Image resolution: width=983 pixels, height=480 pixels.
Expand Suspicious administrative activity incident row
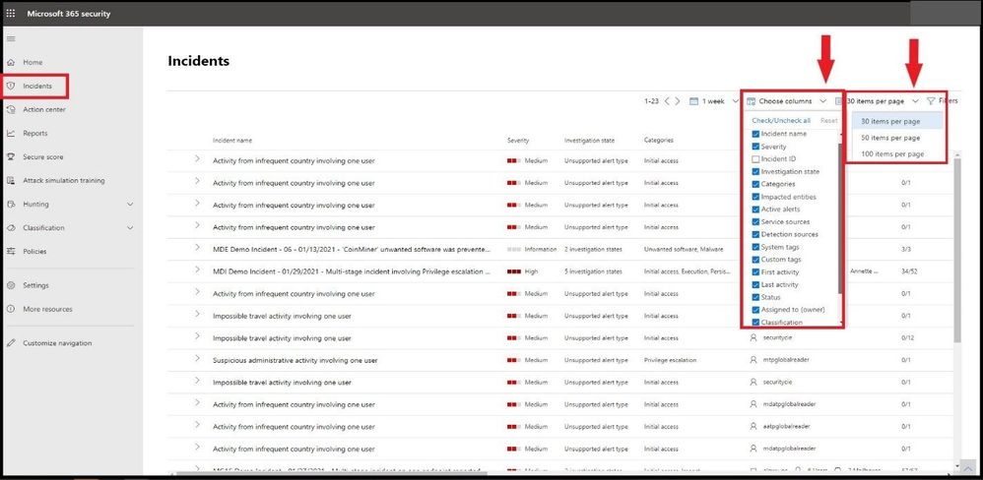[197, 359]
